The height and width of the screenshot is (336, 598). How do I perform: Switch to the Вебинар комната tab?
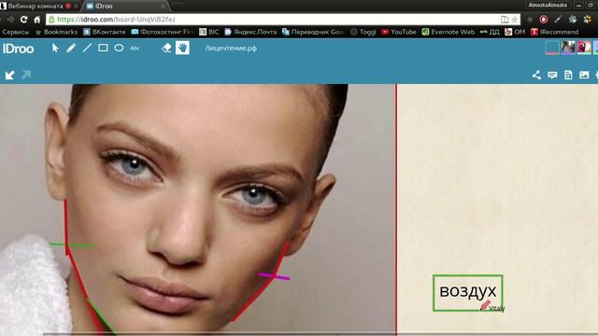click(36, 7)
